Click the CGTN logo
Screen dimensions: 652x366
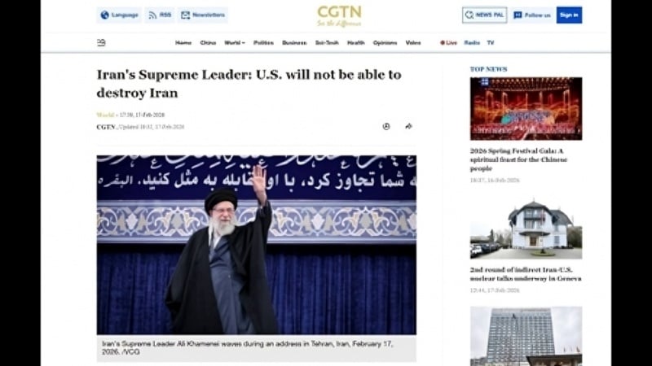(339, 15)
